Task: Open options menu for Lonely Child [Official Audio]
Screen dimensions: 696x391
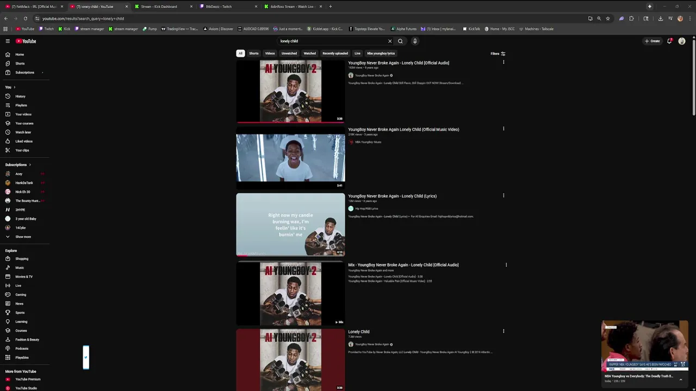Action: tap(504, 62)
